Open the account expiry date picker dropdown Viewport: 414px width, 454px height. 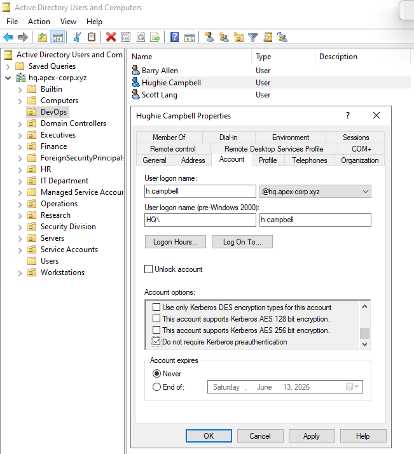click(x=352, y=387)
